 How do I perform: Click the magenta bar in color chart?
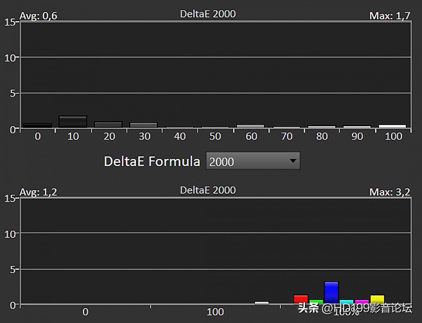click(362, 302)
